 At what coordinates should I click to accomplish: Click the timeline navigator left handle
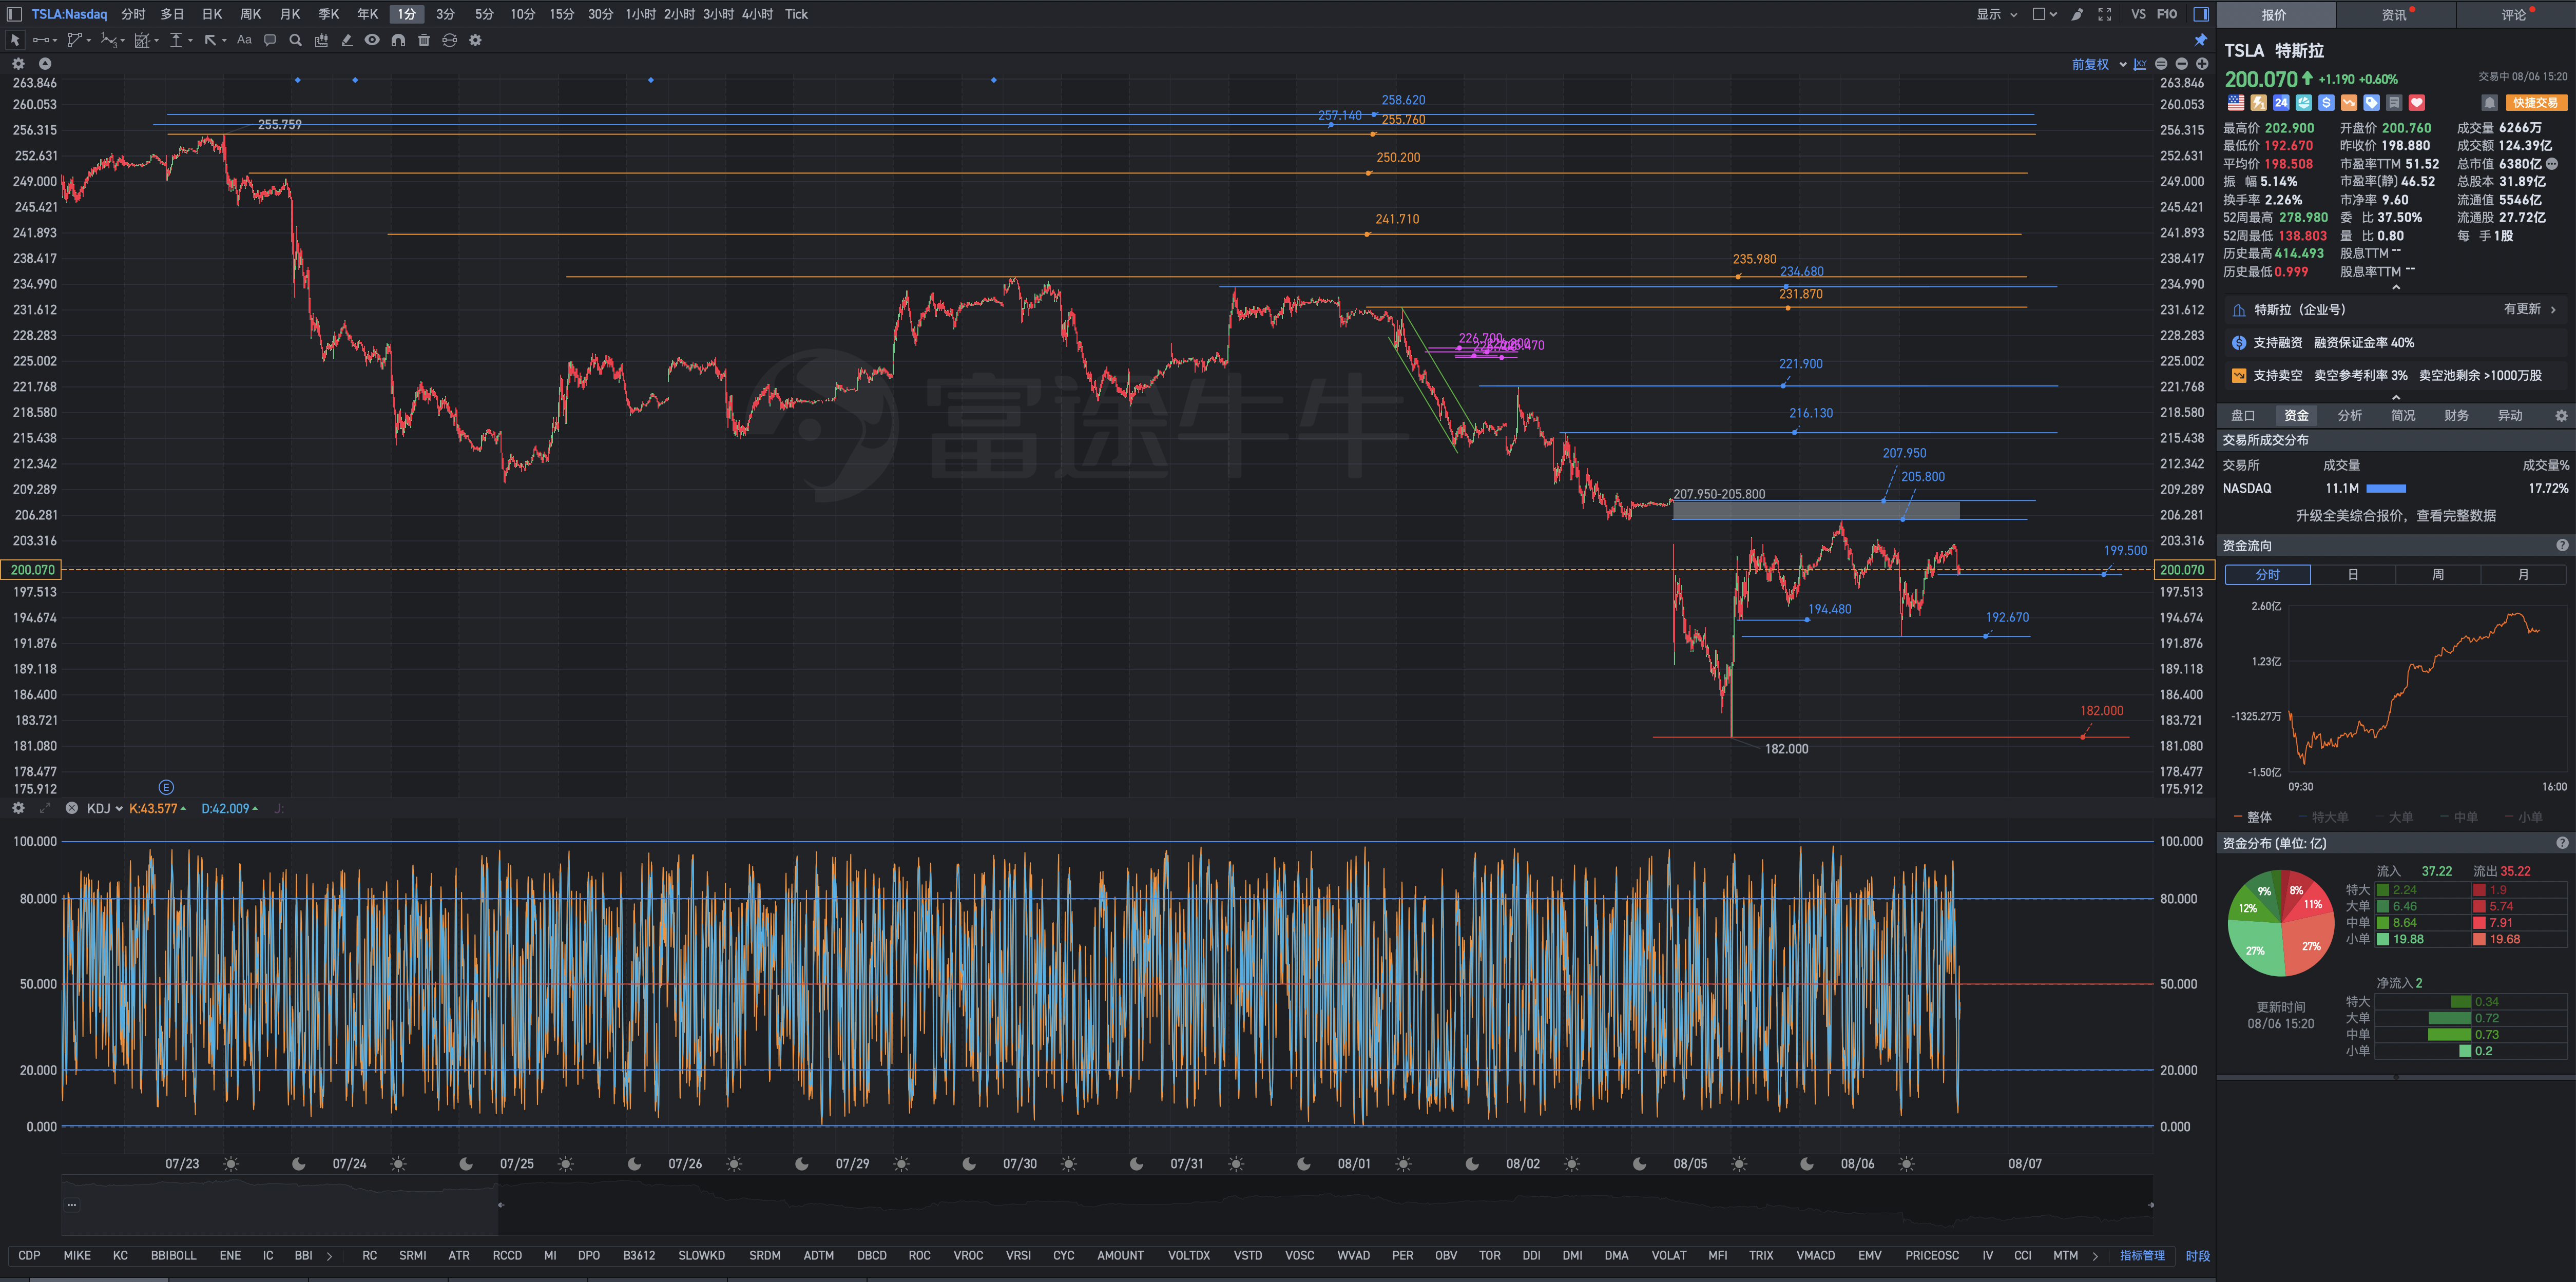pos(500,1204)
